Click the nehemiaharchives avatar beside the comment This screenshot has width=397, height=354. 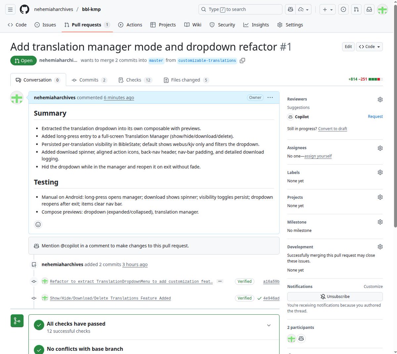17,98
